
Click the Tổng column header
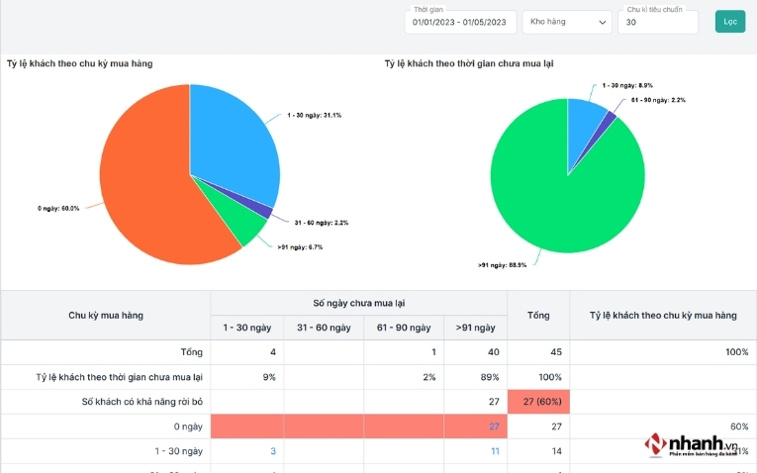coord(538,316)
